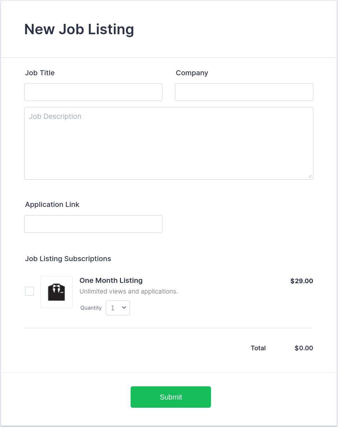Click the Quantity label

pos(91,308)
